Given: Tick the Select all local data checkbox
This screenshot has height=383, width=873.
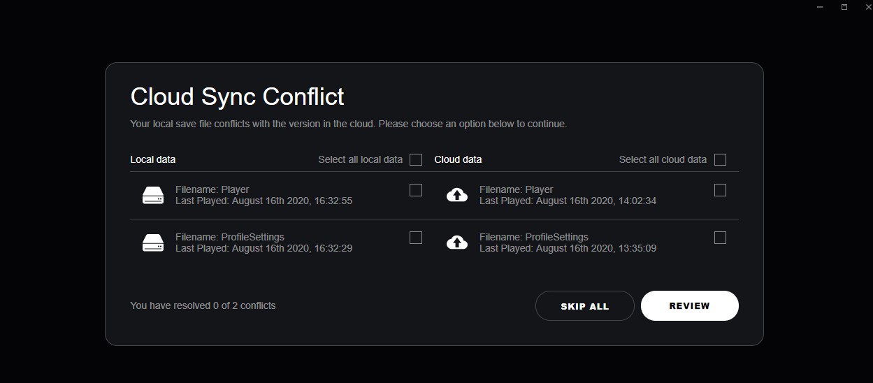Looking at the screenshot, I should (x=416, y=159).
